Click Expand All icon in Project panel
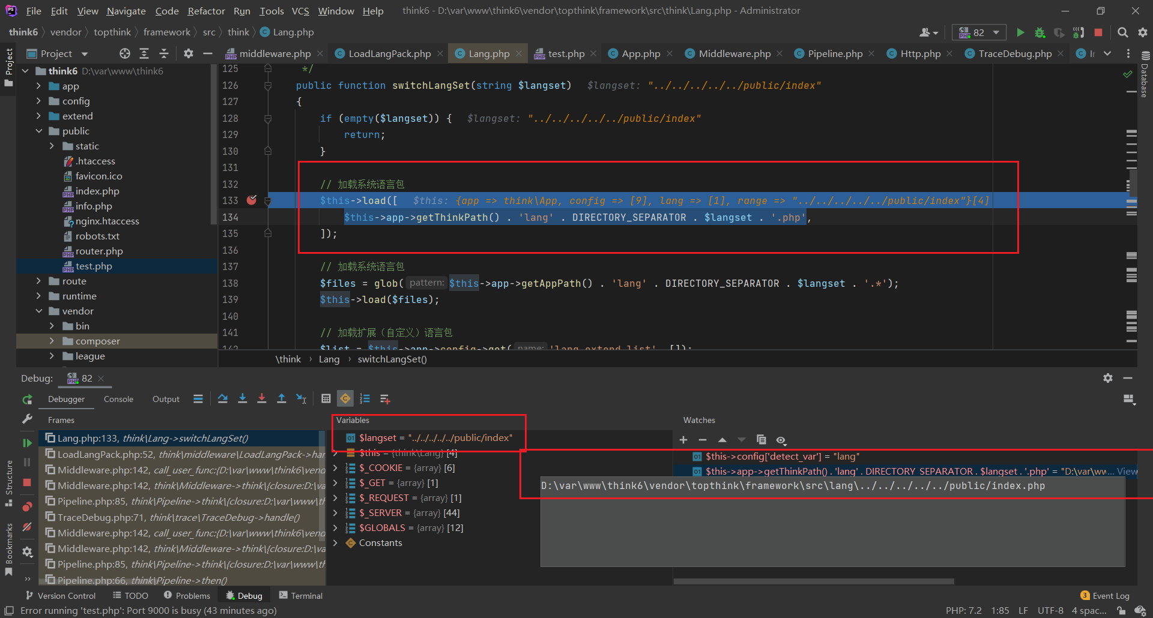 pos(144,53)
